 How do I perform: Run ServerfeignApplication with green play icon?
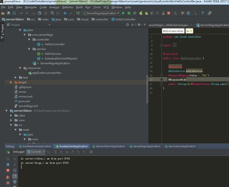[x=123, y=13]
